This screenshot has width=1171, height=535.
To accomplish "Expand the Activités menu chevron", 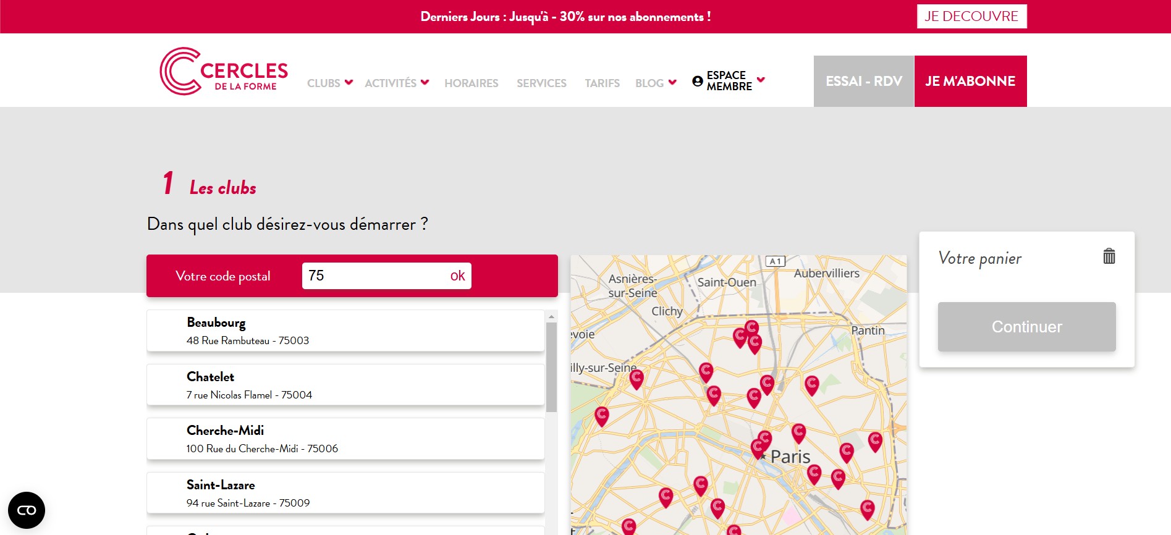I will tap(425, 82).
